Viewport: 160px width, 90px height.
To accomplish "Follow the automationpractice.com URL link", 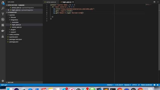I will point(77,9).
